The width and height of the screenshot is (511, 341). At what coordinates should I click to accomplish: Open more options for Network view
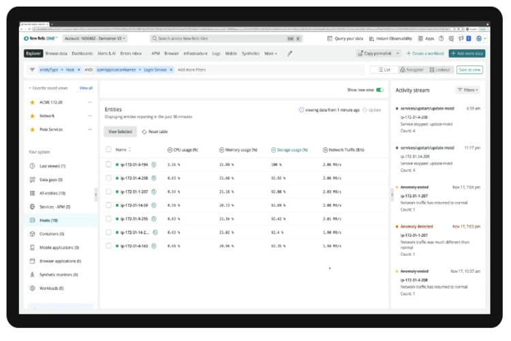pyautogui.click(x=90, y=116)
